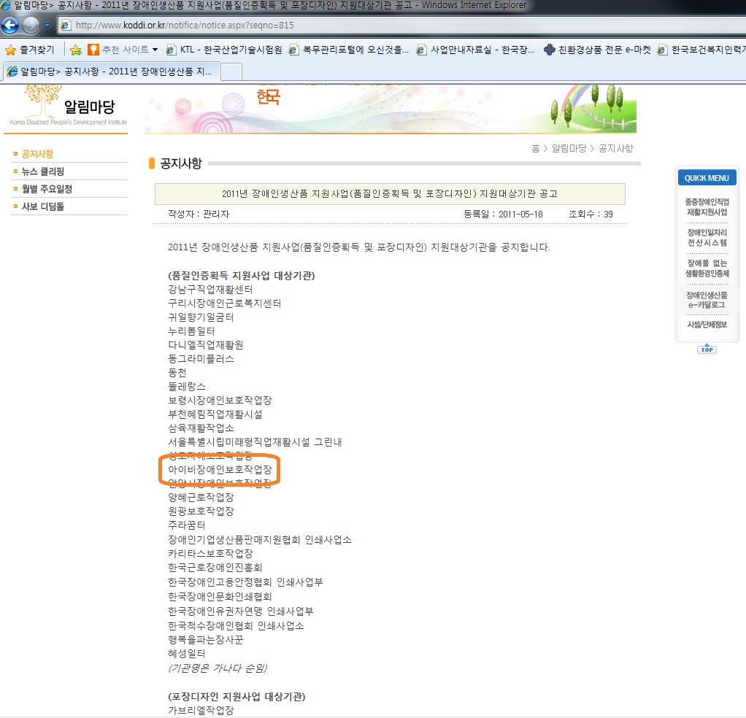Click the 공지사항 breadcrumb link

(615, 149)
